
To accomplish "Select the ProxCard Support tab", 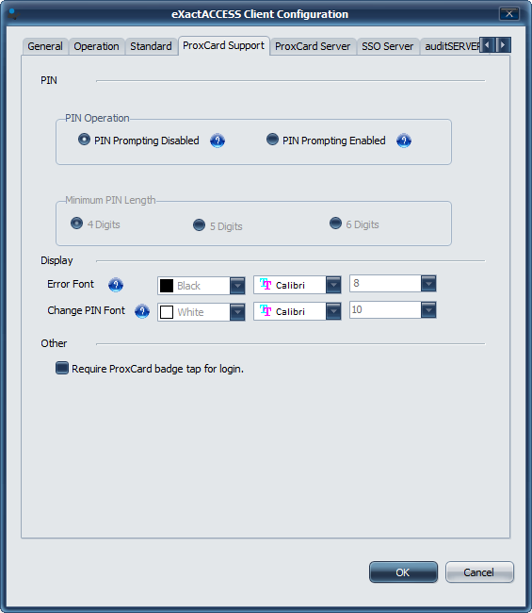I will coord(224,46).
